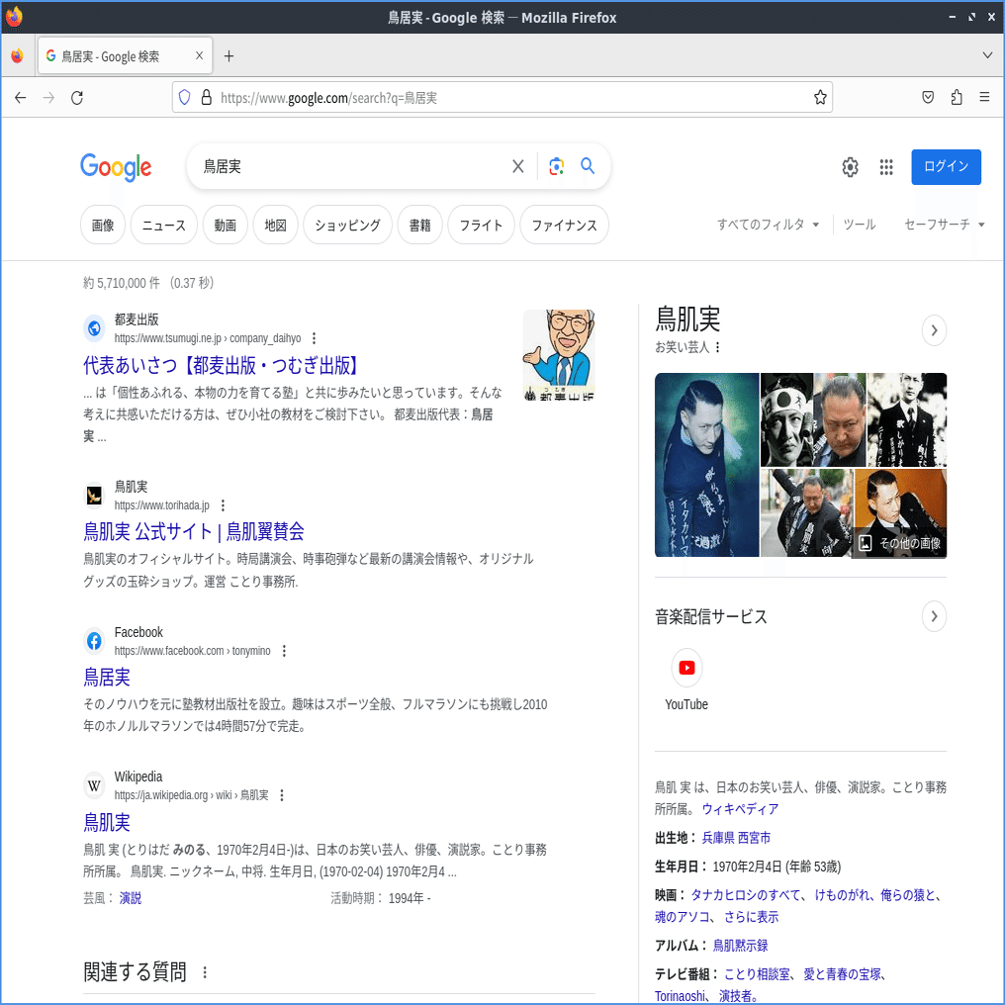
Task: Expand the 鳥肌実 knowledge panel arrow
Action: tap(934, 330)
